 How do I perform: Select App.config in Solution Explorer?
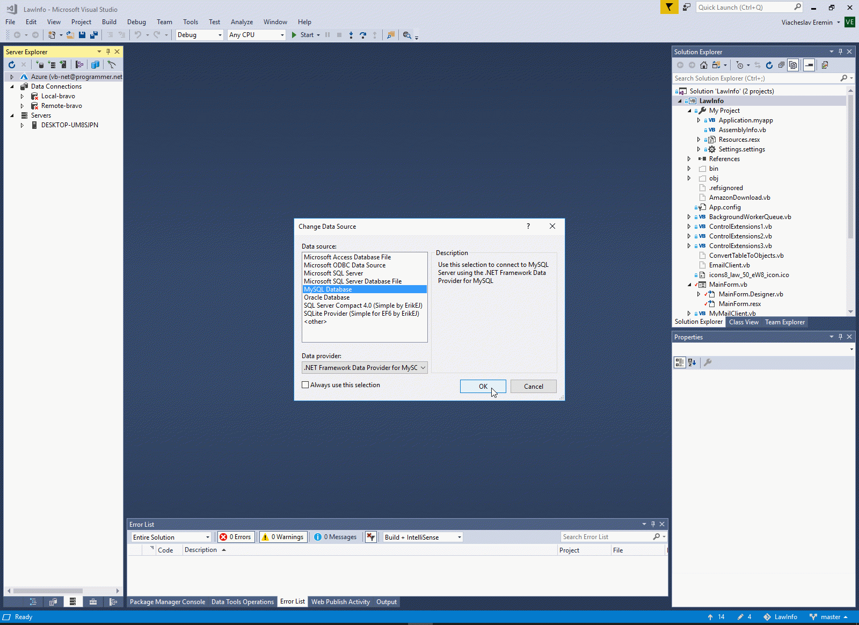(x=725, y=207)
